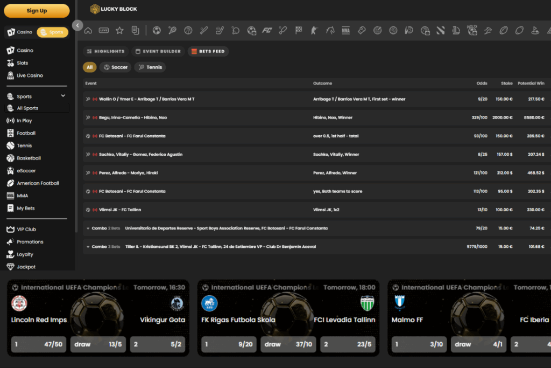Collapse the Sports sidebar section
Image resolution: width=551 pixels, height=368 pixels.
(63, 96)
